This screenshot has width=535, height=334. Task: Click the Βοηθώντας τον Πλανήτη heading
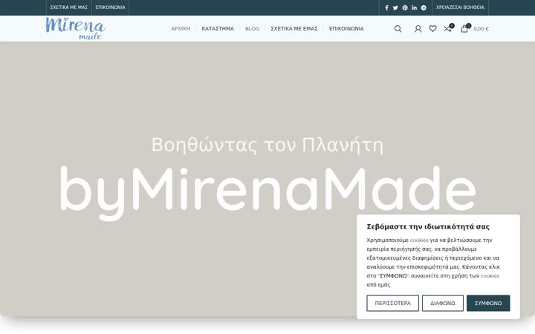tap(267, 145)
